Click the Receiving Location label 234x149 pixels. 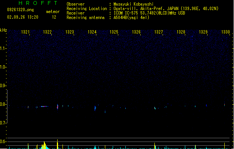[x=87, y=9]
